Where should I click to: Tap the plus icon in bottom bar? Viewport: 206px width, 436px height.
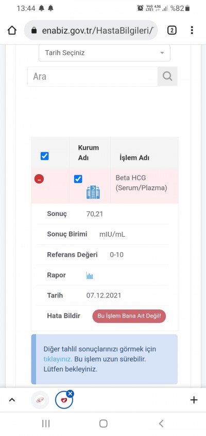(x=194, y=400)
